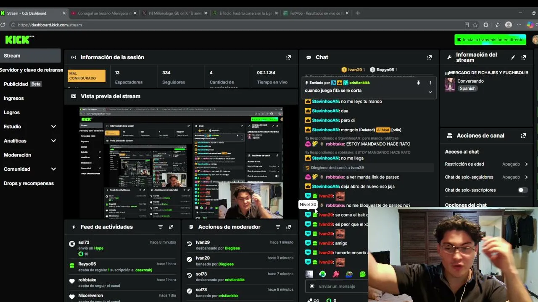Screen dimensions: 538x302
Task: Expand the Analíticas sidebar section
Action: pos(53,141)
